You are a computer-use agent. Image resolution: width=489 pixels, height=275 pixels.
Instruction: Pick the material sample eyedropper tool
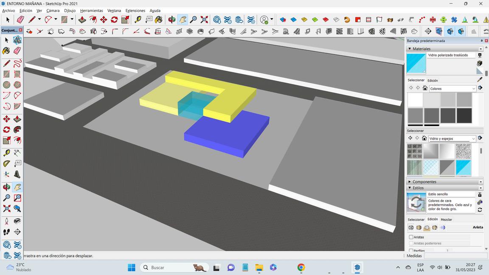(480, 79)
